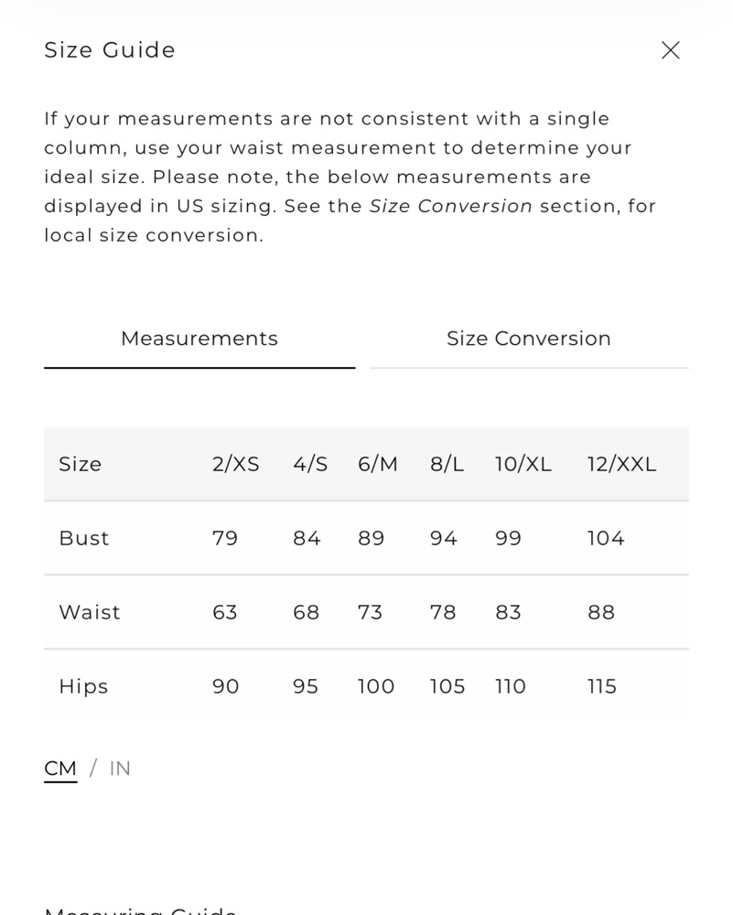Select the Measurements tab
The height and width of the screenshot is (915, 733).
(x=199, y=339)
